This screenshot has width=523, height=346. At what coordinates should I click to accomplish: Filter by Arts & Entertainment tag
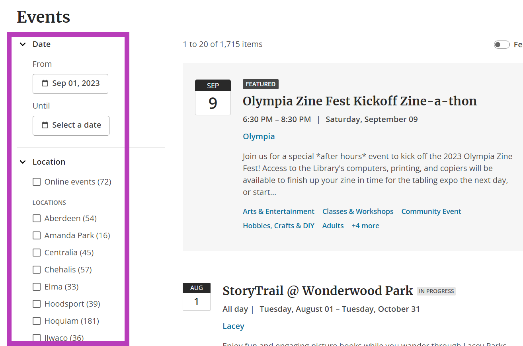[x=279, y=211]
